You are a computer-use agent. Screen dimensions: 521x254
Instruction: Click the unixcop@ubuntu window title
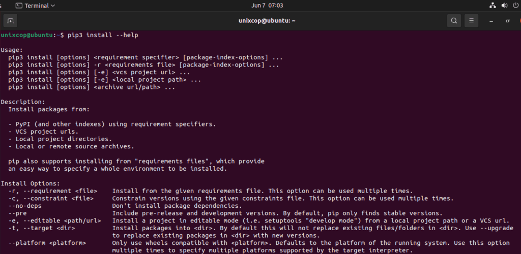(267, 21)
